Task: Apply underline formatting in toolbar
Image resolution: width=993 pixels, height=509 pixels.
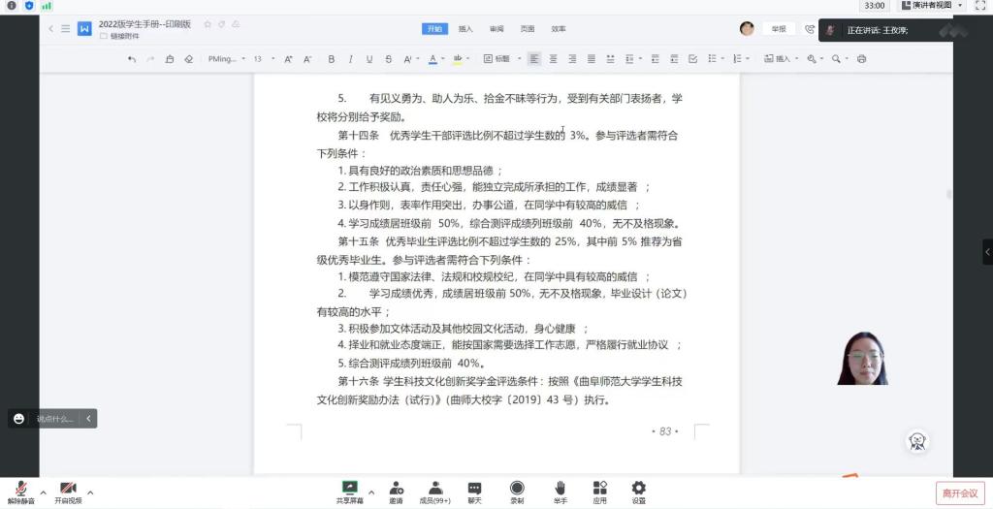Action: coord(369,59)
